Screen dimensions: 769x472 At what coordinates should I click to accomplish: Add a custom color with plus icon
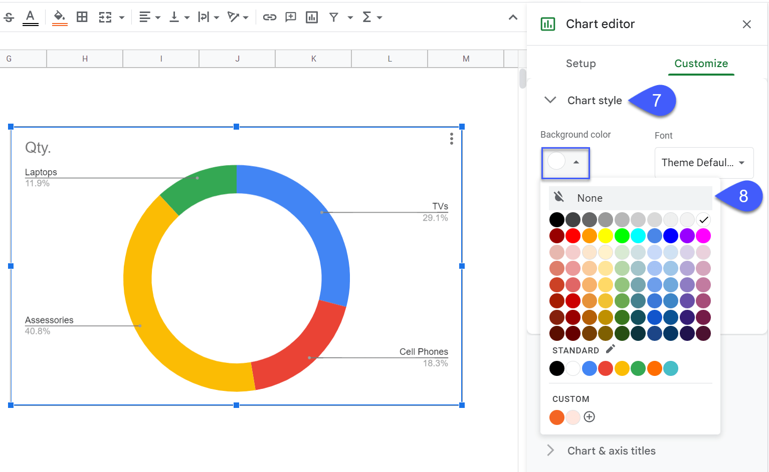coord(590,417)
